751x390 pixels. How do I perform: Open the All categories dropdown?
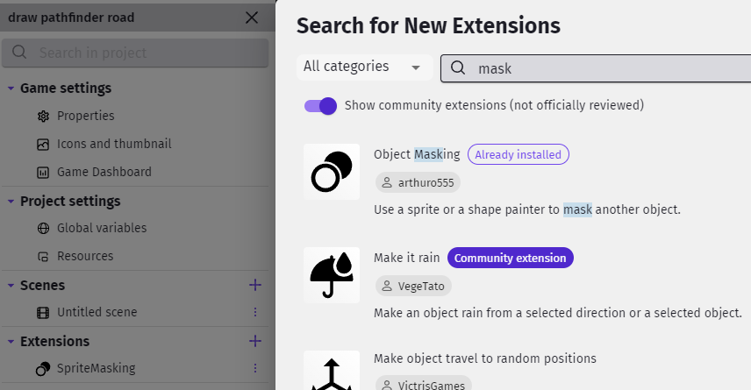point(364,67)
